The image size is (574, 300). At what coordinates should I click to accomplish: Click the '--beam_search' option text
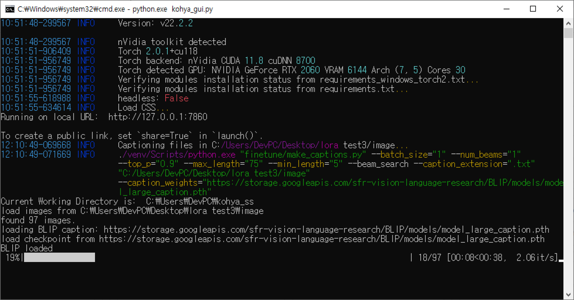tap(378, 164)
